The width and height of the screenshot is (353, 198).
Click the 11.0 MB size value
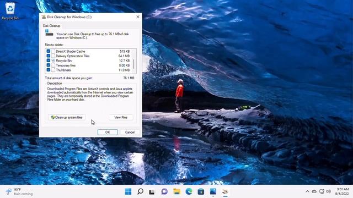(124, 70)
